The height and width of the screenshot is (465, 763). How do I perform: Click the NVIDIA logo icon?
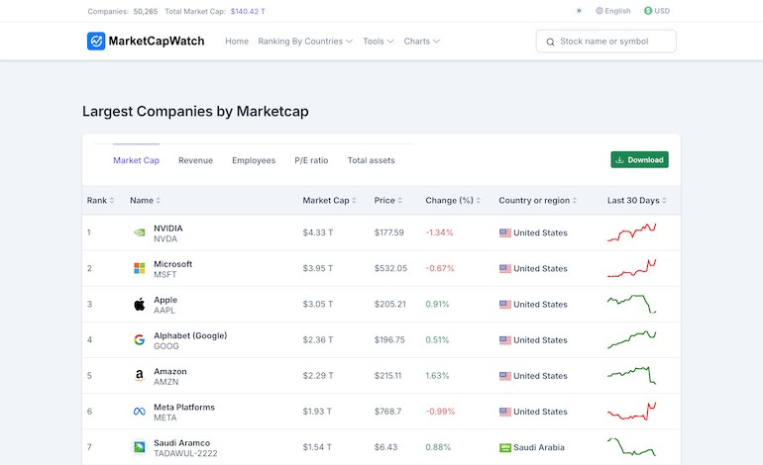[x=139, y=232]
